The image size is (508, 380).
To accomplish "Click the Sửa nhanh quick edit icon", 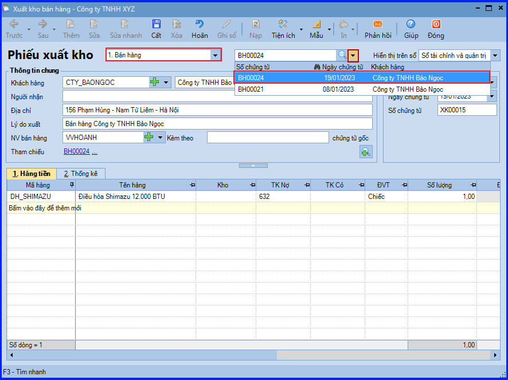I will pos(126,25).
